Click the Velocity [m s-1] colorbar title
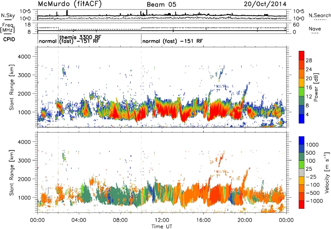Viewport: 331px width, 229px height. 327,172
